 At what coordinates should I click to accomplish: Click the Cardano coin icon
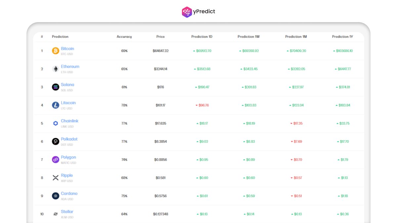56,196
